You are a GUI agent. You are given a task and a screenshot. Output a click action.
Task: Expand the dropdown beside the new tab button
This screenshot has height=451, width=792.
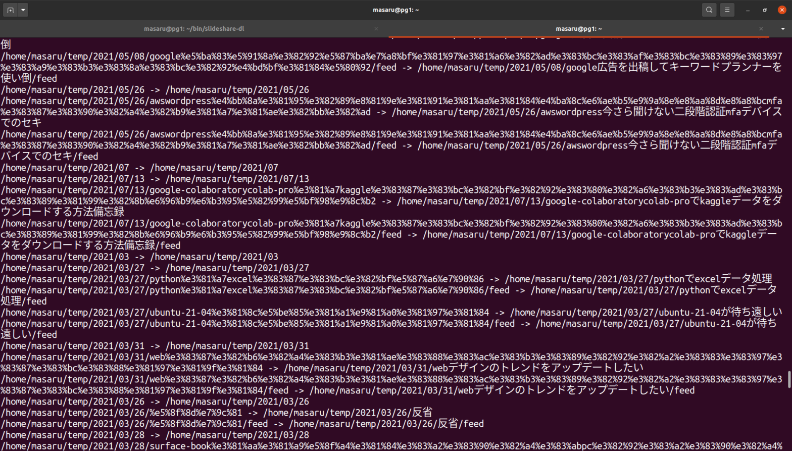pos(23,10)
